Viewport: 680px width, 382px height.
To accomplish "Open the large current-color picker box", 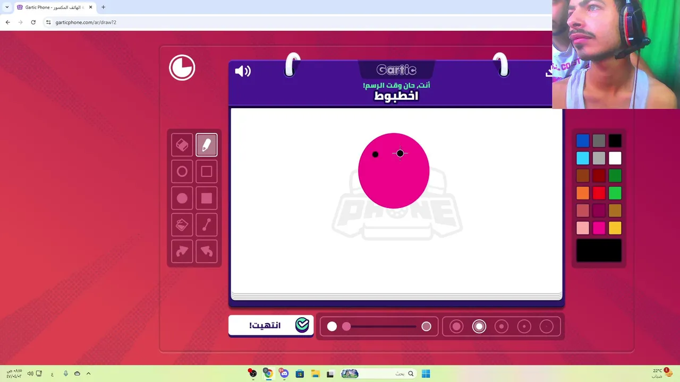I will 599,250.
